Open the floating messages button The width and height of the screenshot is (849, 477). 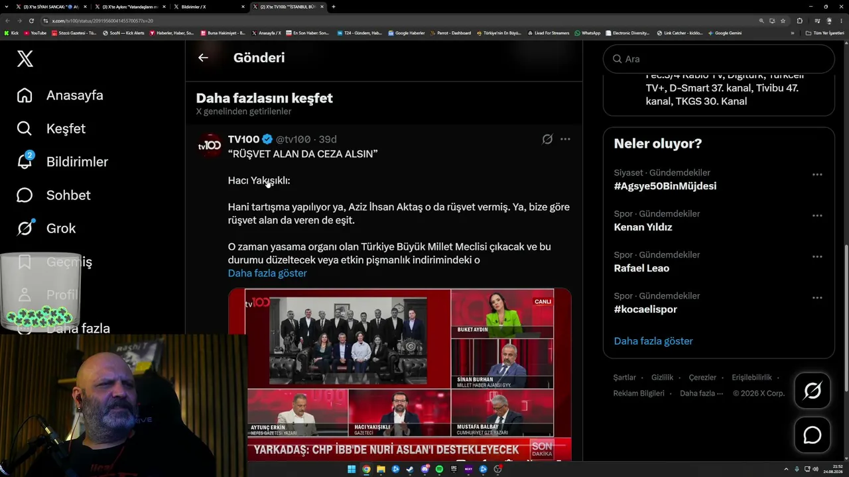click(813, 435)
